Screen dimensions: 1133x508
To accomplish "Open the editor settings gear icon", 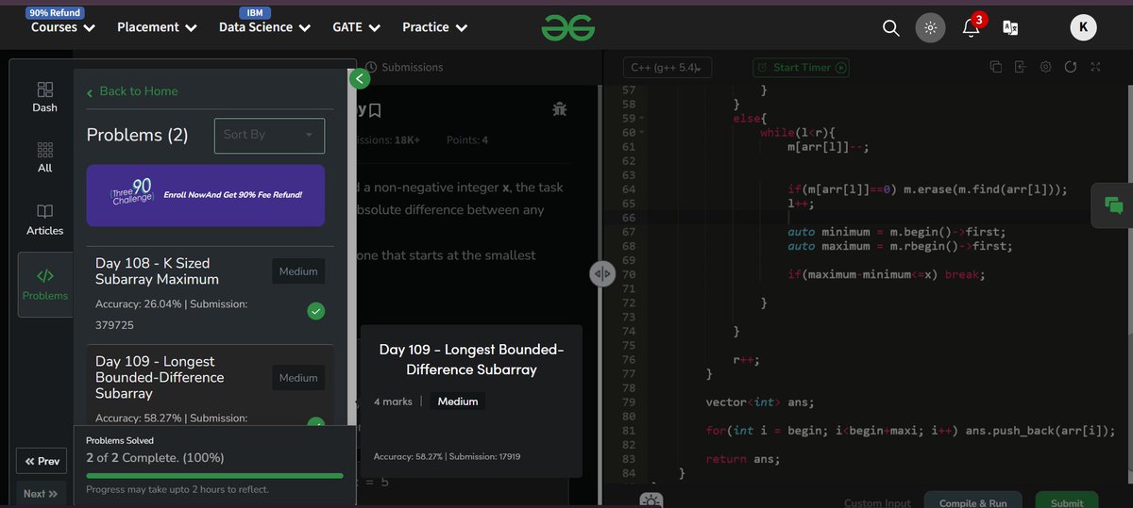I will pos(1045,67).
